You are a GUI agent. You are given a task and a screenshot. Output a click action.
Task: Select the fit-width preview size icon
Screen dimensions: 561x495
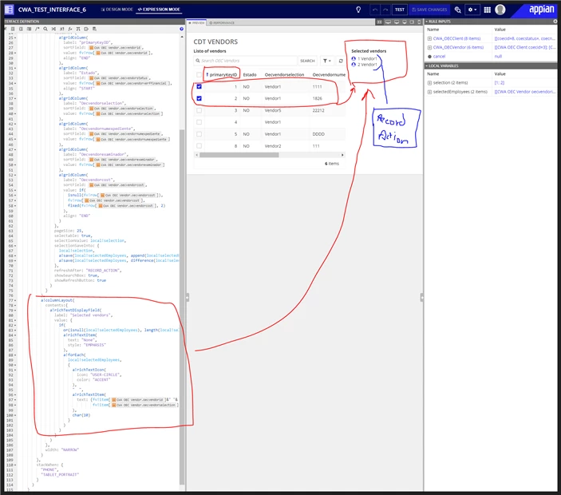click(379, 22)
